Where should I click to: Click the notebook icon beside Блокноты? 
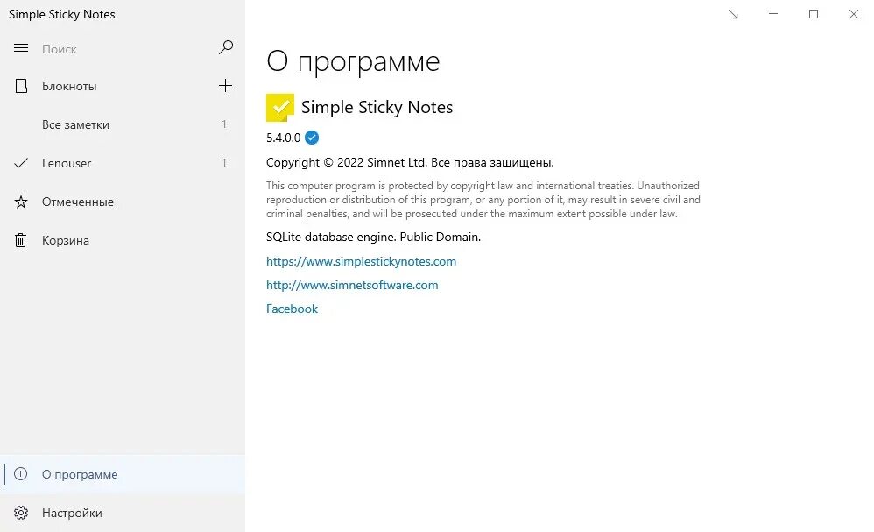(21, 85)
